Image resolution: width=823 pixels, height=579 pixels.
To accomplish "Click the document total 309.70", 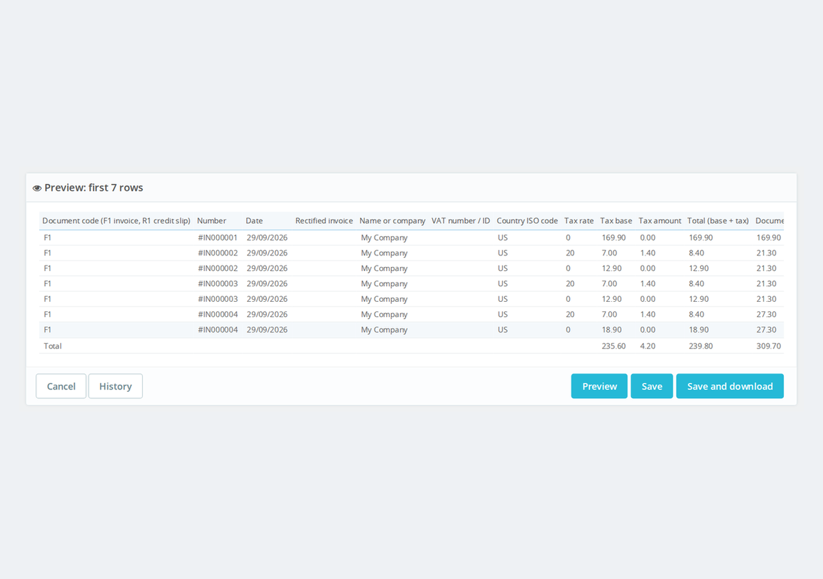I will 769,346.
